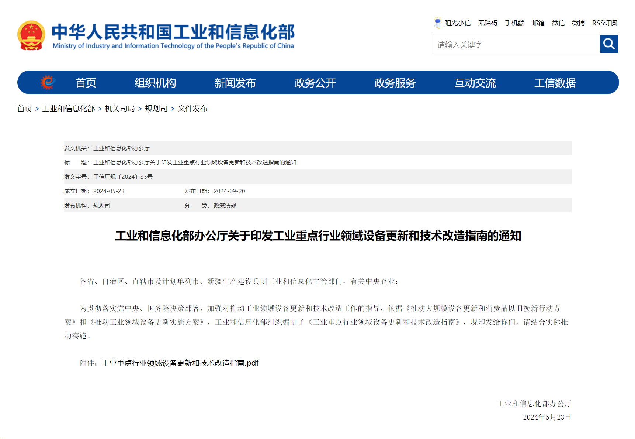Click the signature 工业和信息化部办公厅 at bottom
The height and width of the screenshot is (439, 635).
[534, 404]
